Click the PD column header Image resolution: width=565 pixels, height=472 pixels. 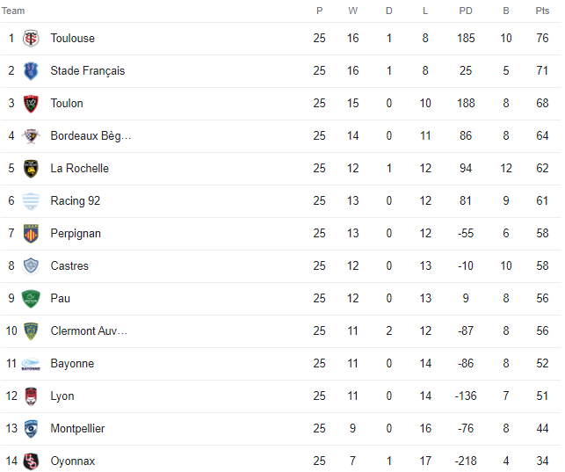pyautogui.click(x=466, y=11)
